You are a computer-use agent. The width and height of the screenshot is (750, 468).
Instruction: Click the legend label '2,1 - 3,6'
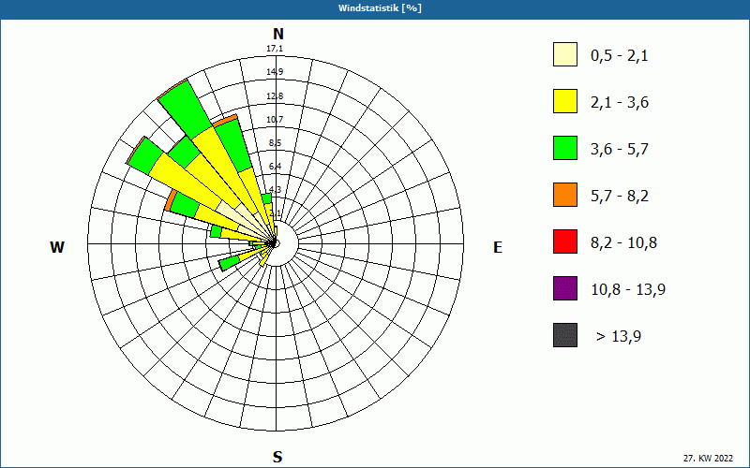(620, 103)
